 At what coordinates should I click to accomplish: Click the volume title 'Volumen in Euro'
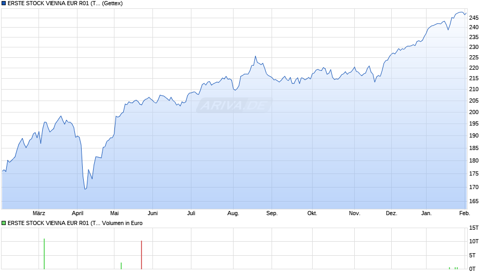(x=122, y=223)
